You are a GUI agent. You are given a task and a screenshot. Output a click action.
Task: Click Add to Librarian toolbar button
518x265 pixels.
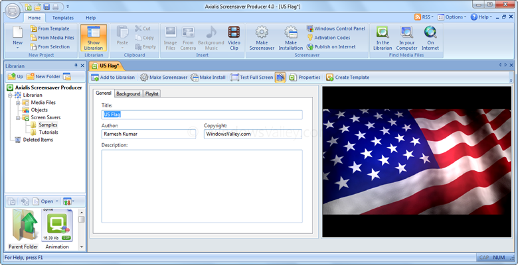[x=114, y=78]
